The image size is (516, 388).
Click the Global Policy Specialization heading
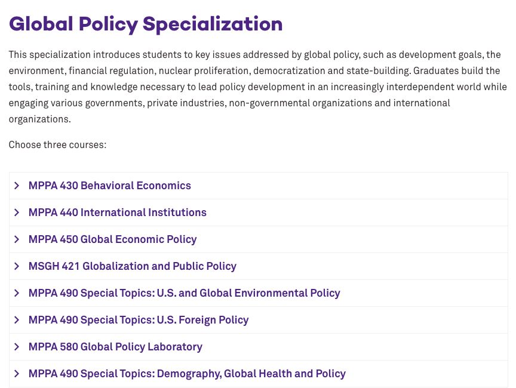coord(146,24)
